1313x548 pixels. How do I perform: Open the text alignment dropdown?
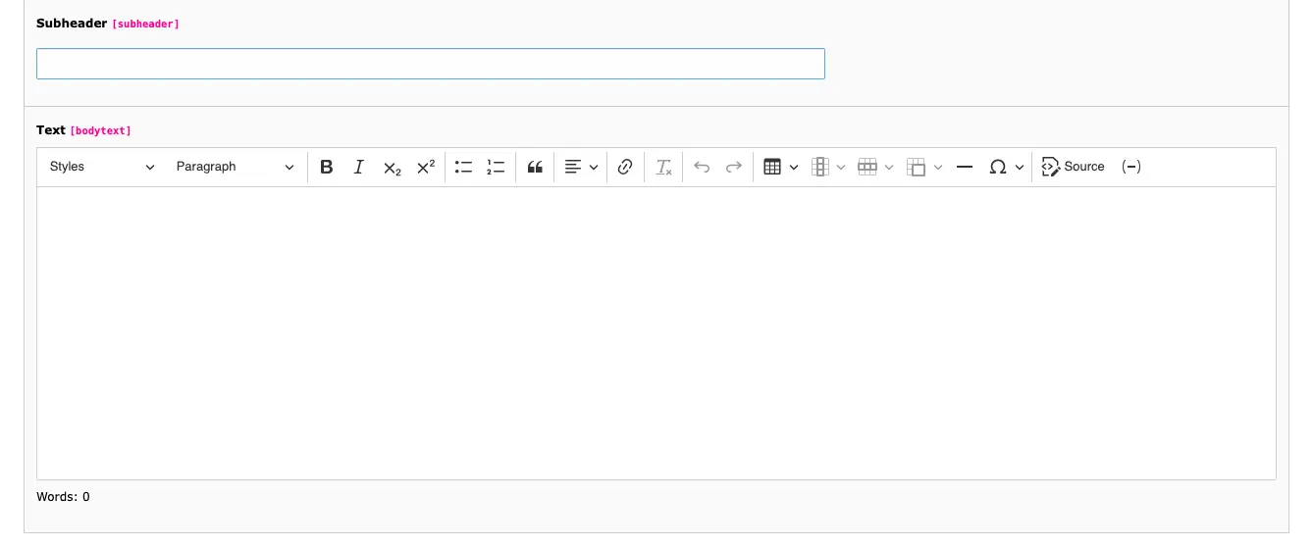(x=581, y=167)
